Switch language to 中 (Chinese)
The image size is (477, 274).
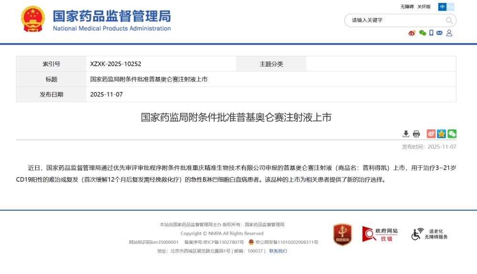443,7
